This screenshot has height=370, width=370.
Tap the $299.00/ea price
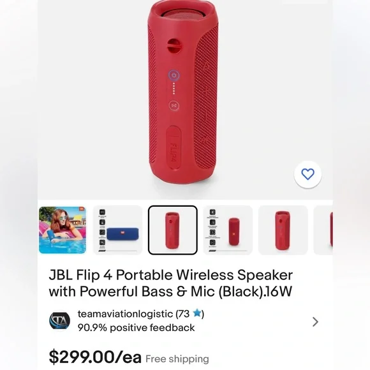coord(95,357)
